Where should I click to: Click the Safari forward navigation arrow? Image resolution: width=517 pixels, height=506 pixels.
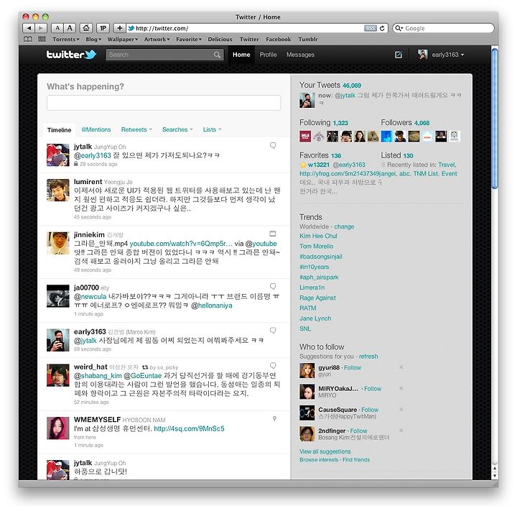pos(41,28)
